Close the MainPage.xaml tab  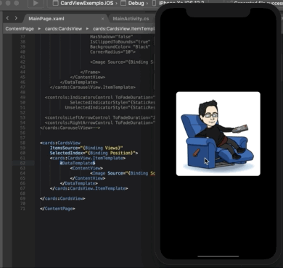click(102, 19)
